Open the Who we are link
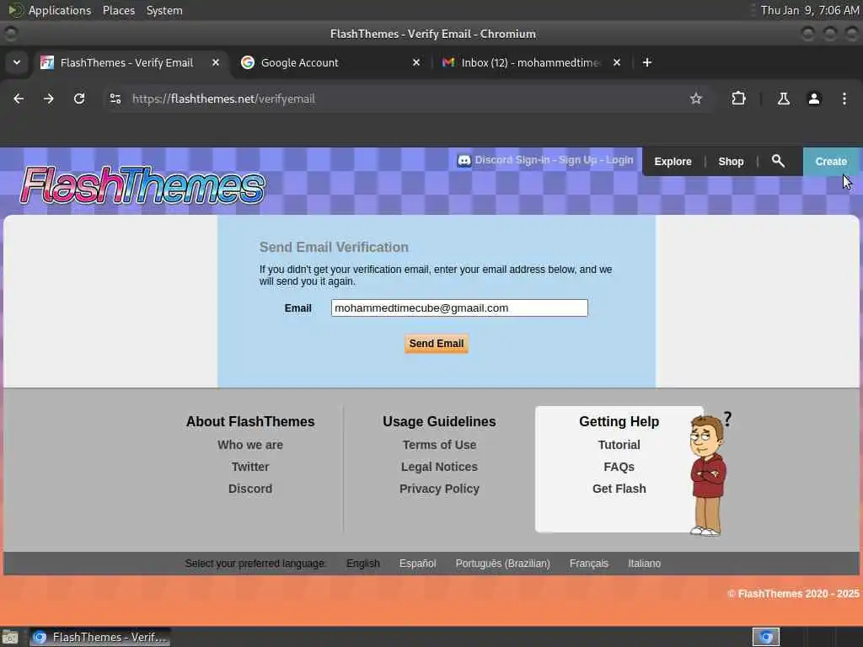This screenshot has width=863, height=647. click(x=249, y=445)
